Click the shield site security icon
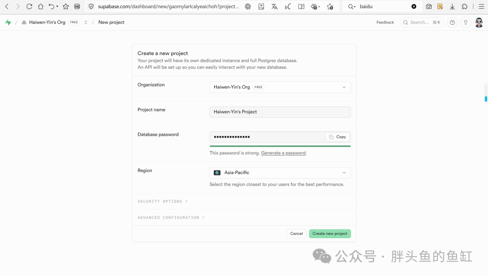488x276 pixels. [91, 6]
